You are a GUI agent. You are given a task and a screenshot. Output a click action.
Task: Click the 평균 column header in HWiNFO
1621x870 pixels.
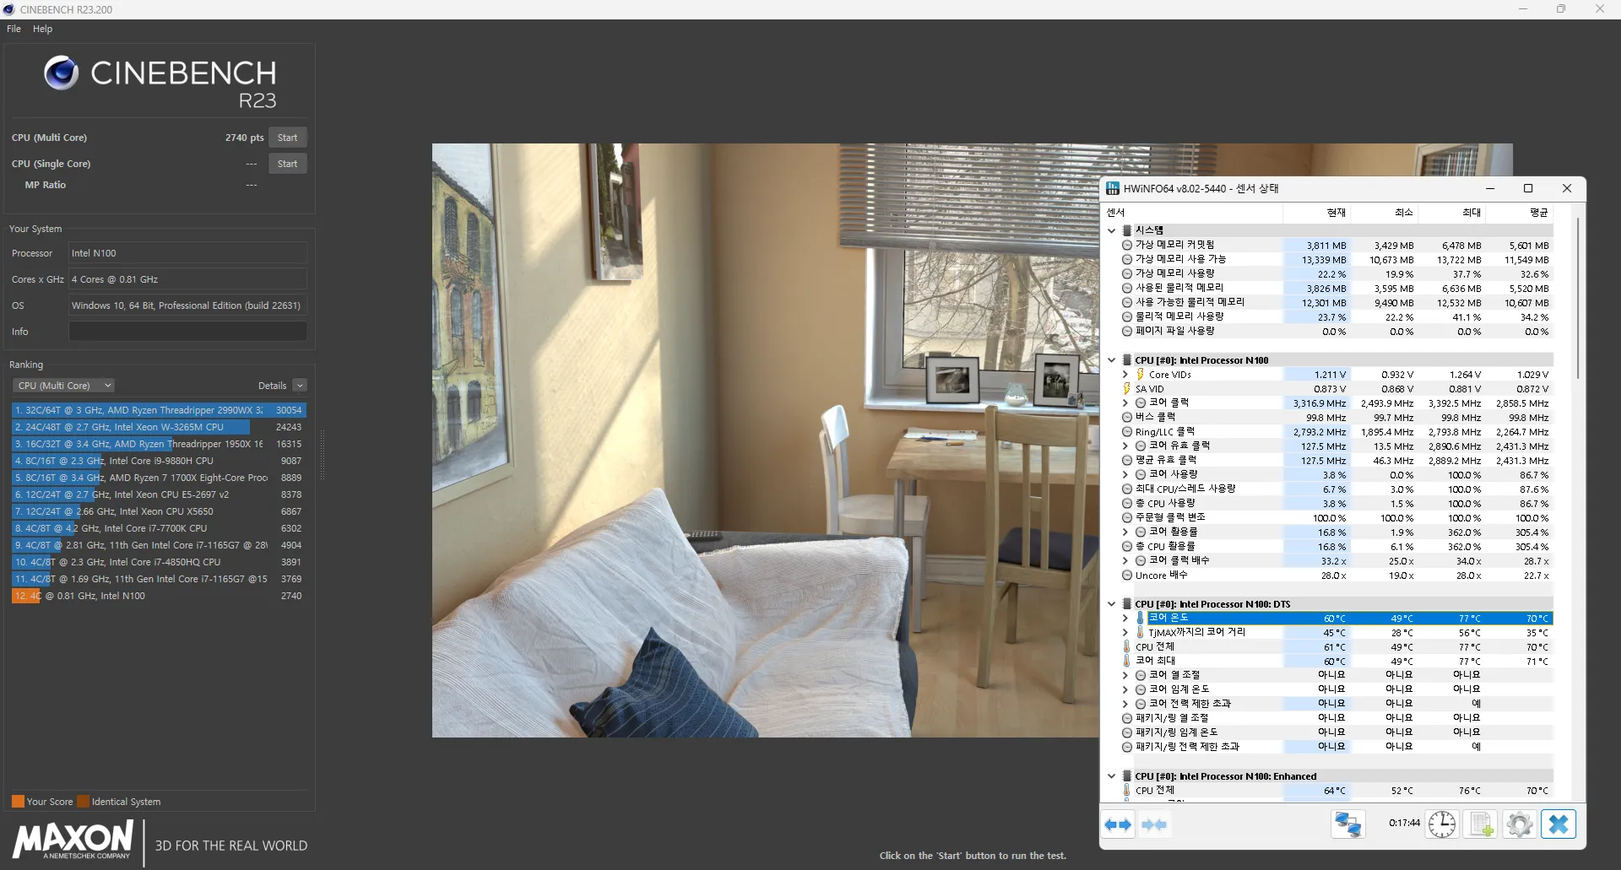(x=1520, y=213)
